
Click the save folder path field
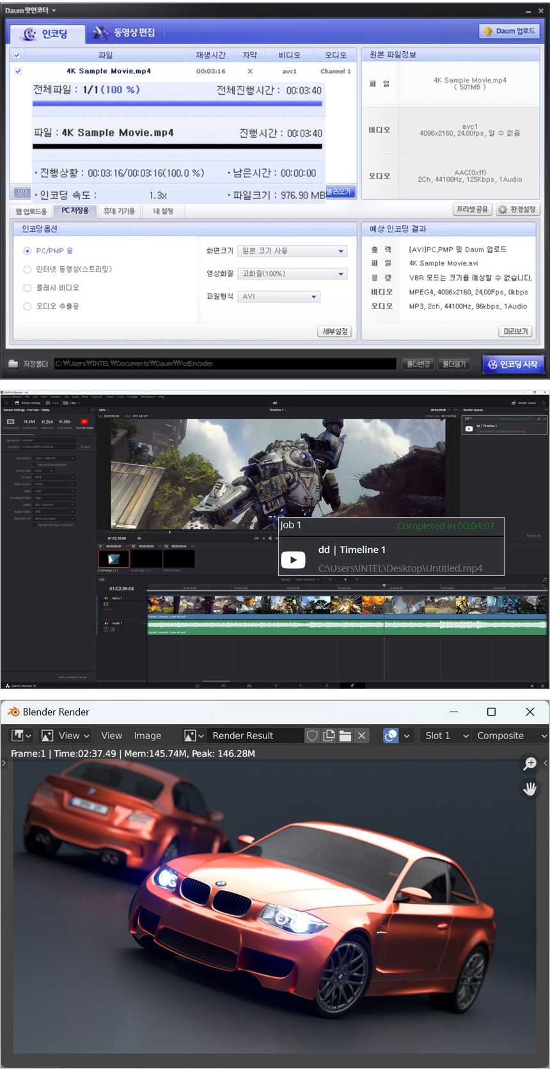(x=225, y=364)
